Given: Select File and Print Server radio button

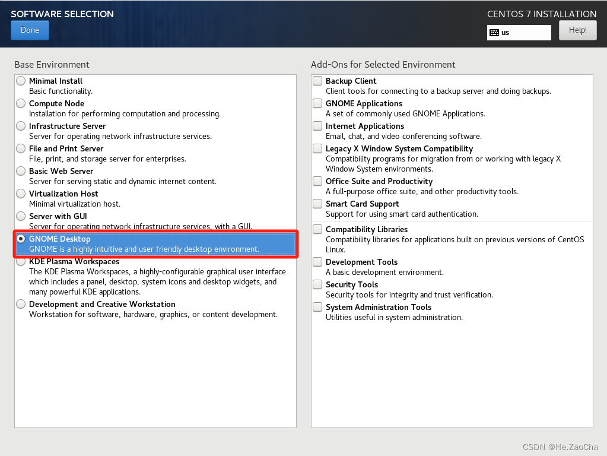Looking at the screenshot, I should [21, 148].
